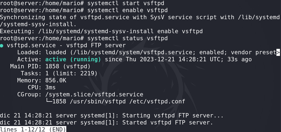Click the green status dot before vsftpd.service
The image size is (281, 132).
pos(2,46)
